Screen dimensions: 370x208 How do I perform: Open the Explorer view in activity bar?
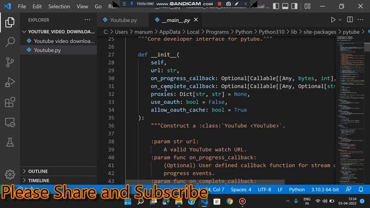point(10,22)
